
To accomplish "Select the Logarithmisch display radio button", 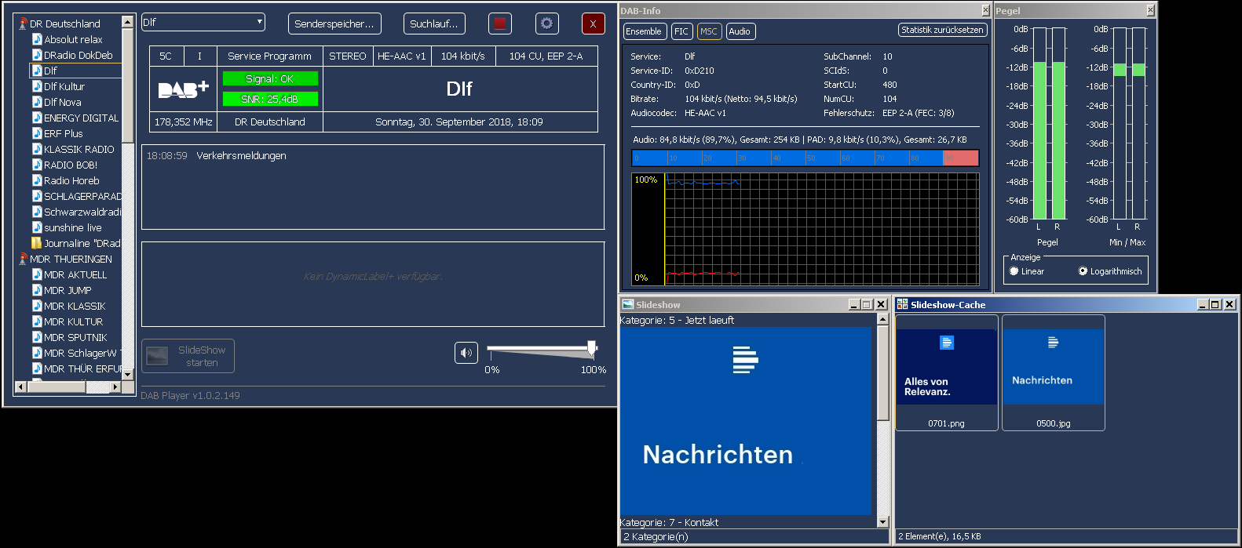I will pyautogui.click(x=1083, y=271).
